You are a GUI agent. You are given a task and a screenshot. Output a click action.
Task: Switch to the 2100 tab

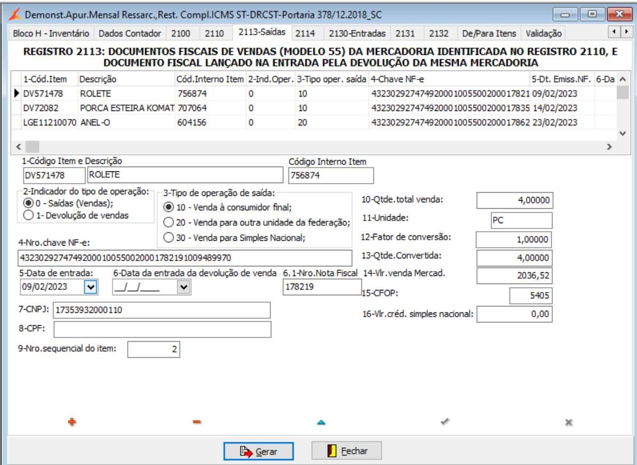180,33
